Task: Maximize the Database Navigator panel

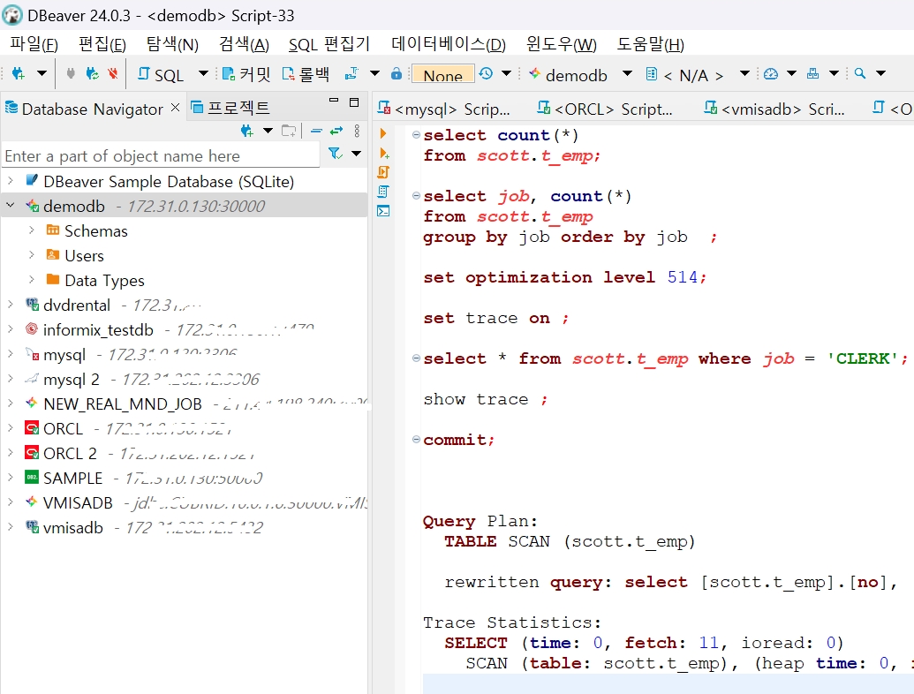Action: 354,102
